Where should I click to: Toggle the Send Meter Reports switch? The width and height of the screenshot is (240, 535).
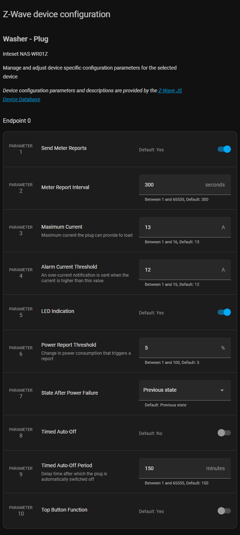coord(224,149)
